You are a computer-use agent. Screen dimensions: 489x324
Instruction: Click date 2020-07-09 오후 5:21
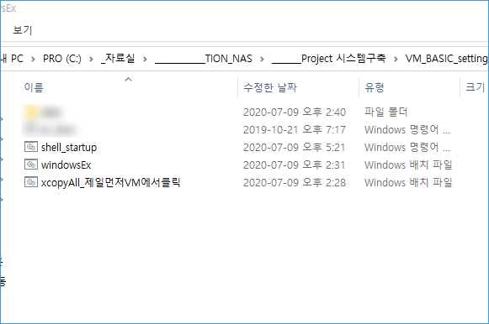(295, 148)
